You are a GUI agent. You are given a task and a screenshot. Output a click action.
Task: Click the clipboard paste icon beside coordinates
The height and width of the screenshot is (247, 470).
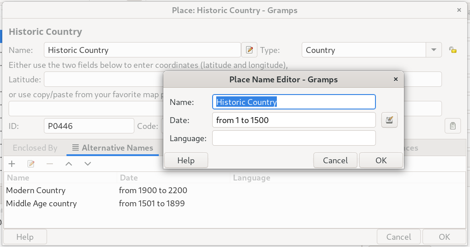tap(452, 126)
